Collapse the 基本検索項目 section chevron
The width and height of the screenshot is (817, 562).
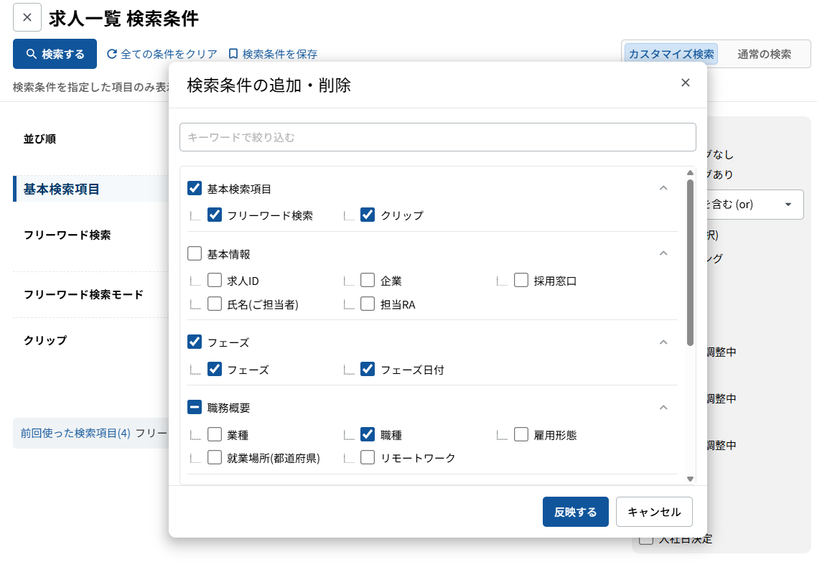[x=663, y=188]
